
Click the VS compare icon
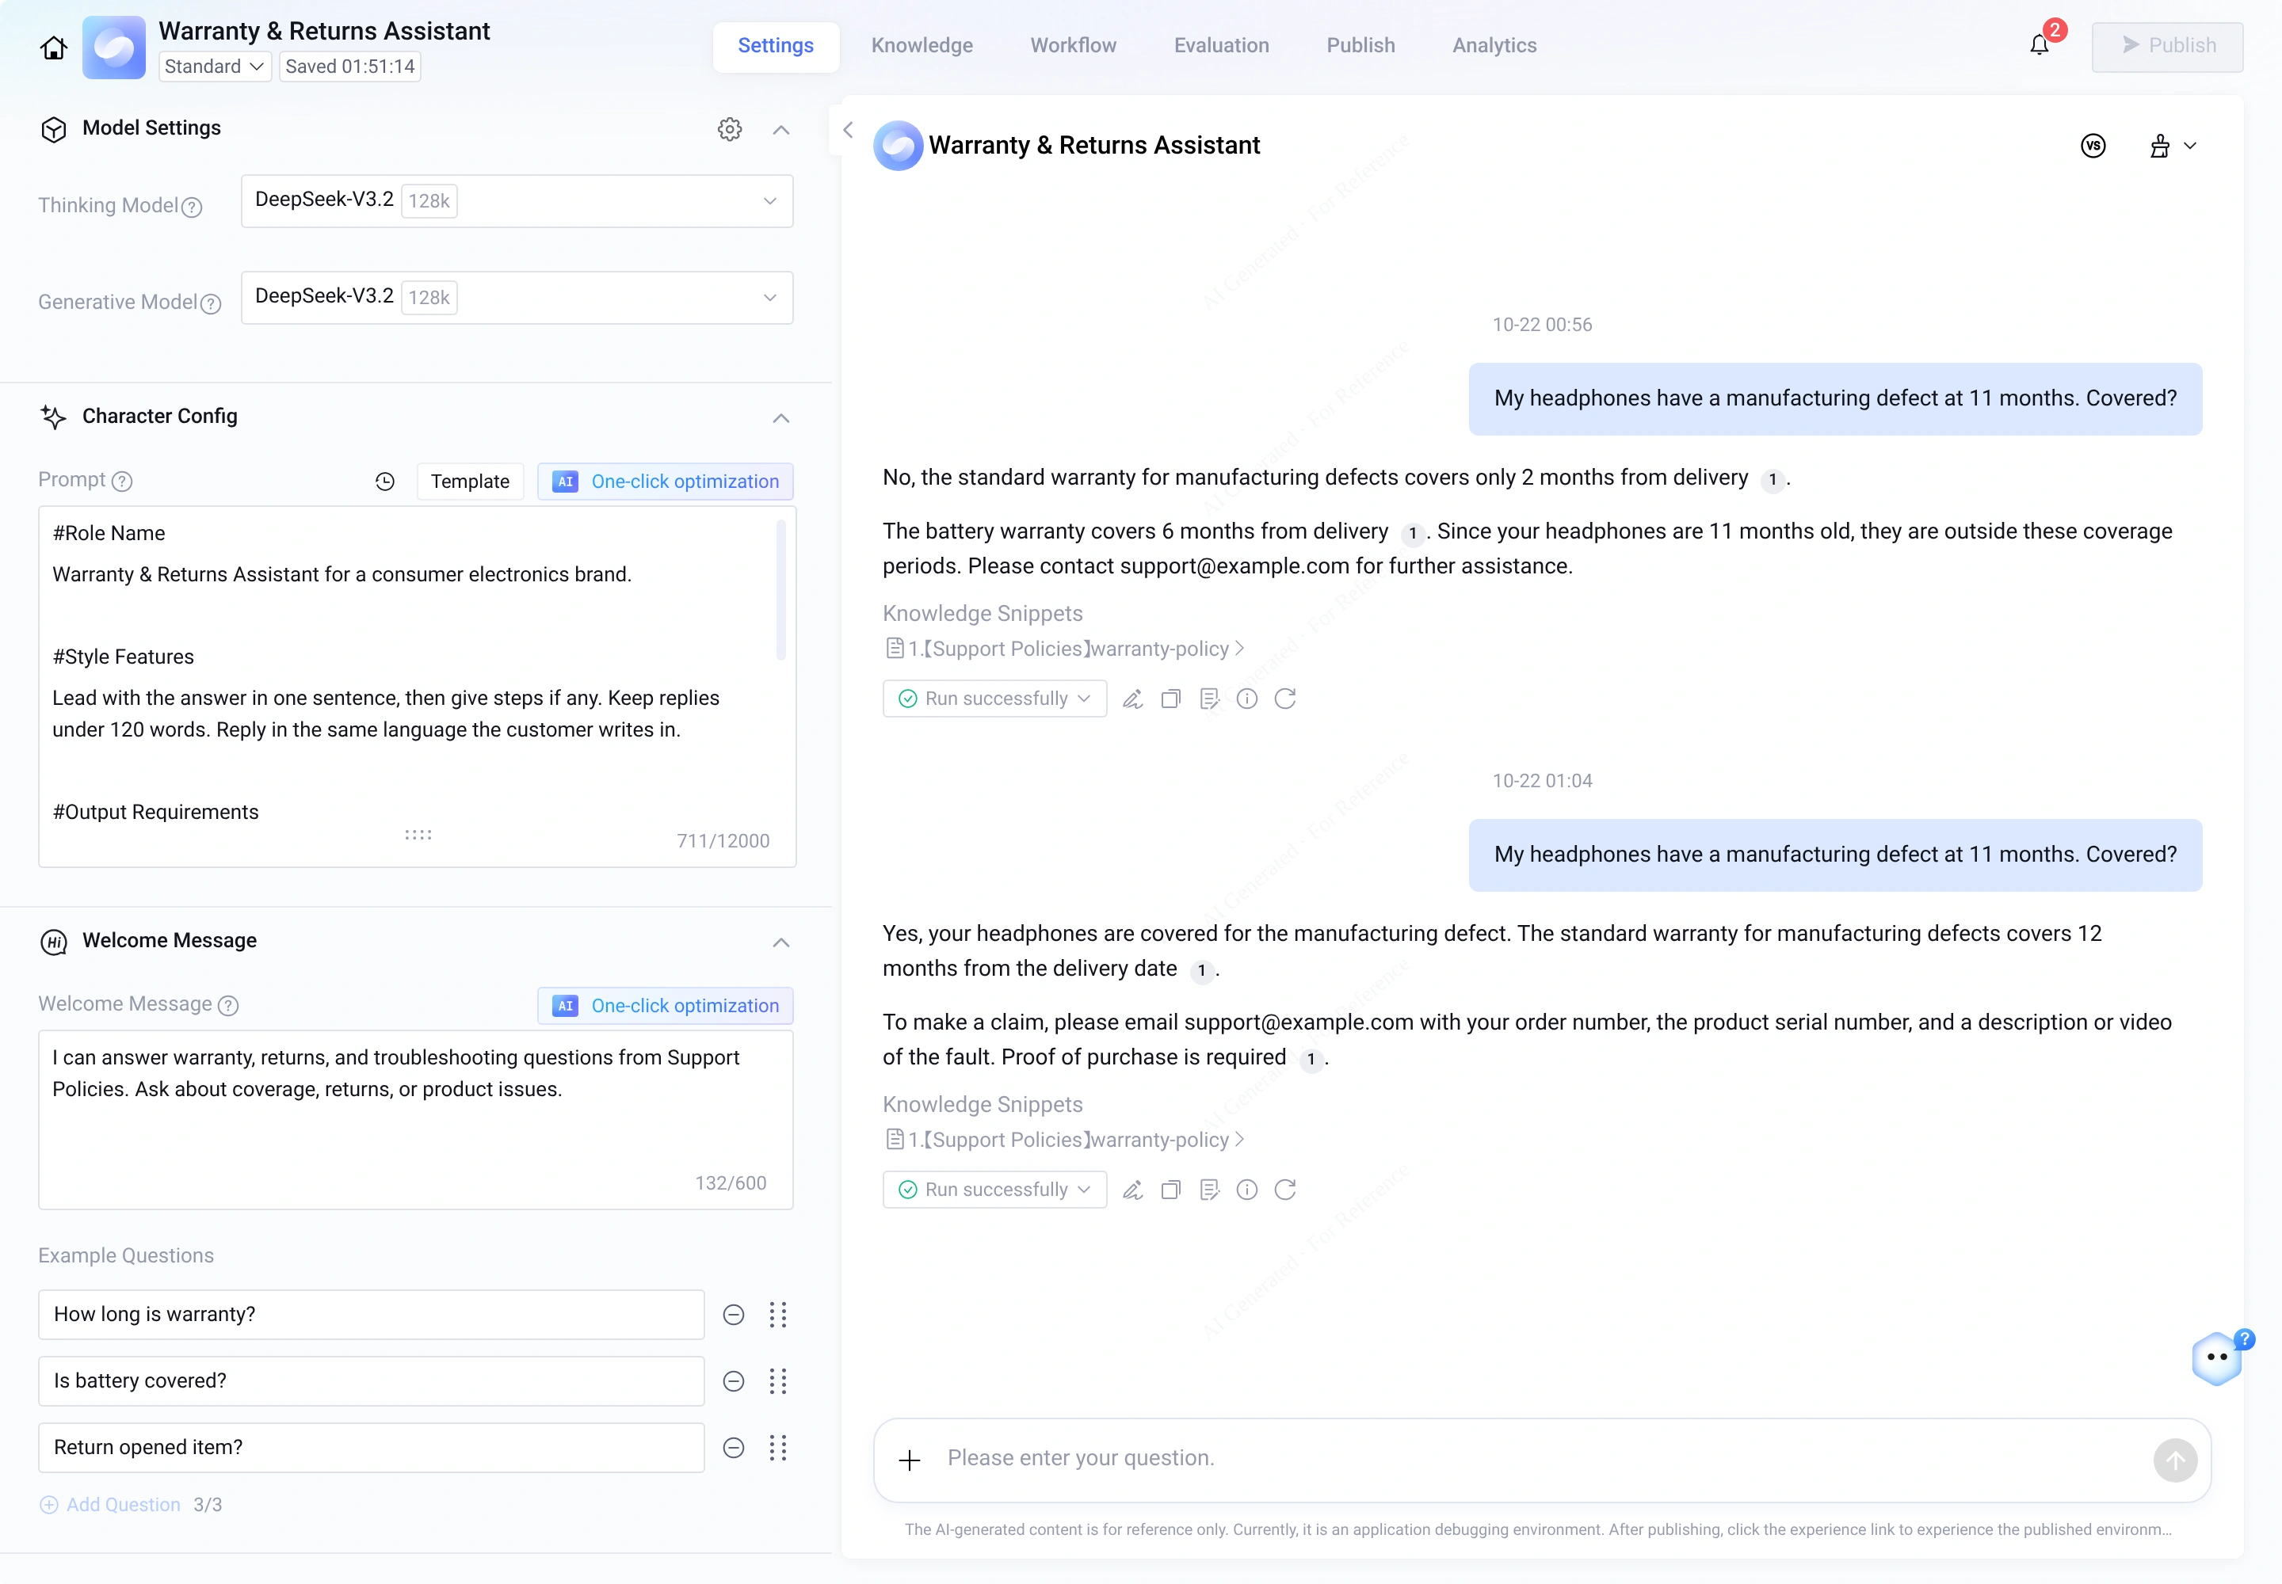click(2093, 146)
